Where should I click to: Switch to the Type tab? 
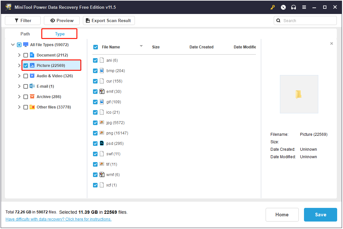coord(60,34)
